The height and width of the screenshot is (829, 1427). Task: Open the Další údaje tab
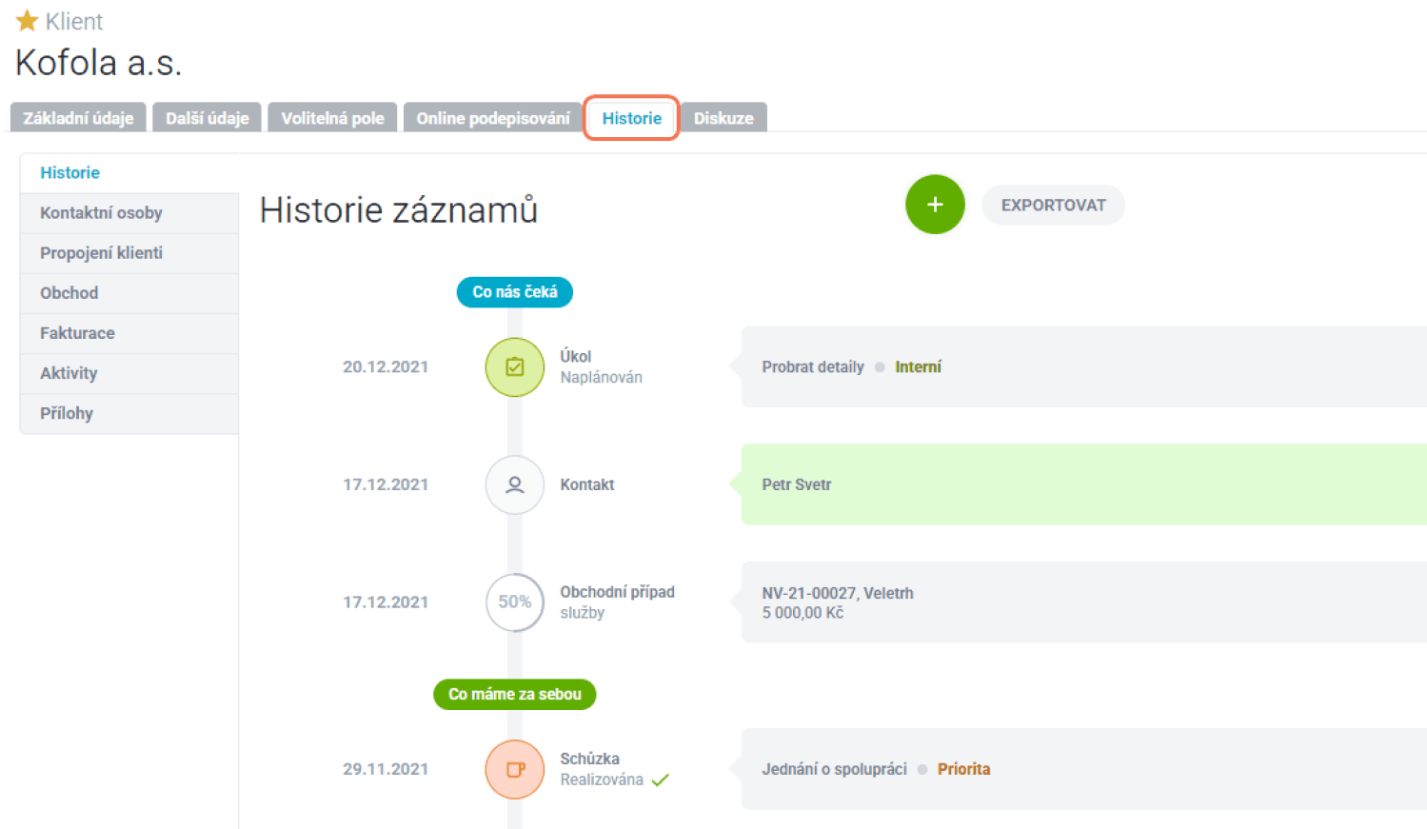click(207, 118)
